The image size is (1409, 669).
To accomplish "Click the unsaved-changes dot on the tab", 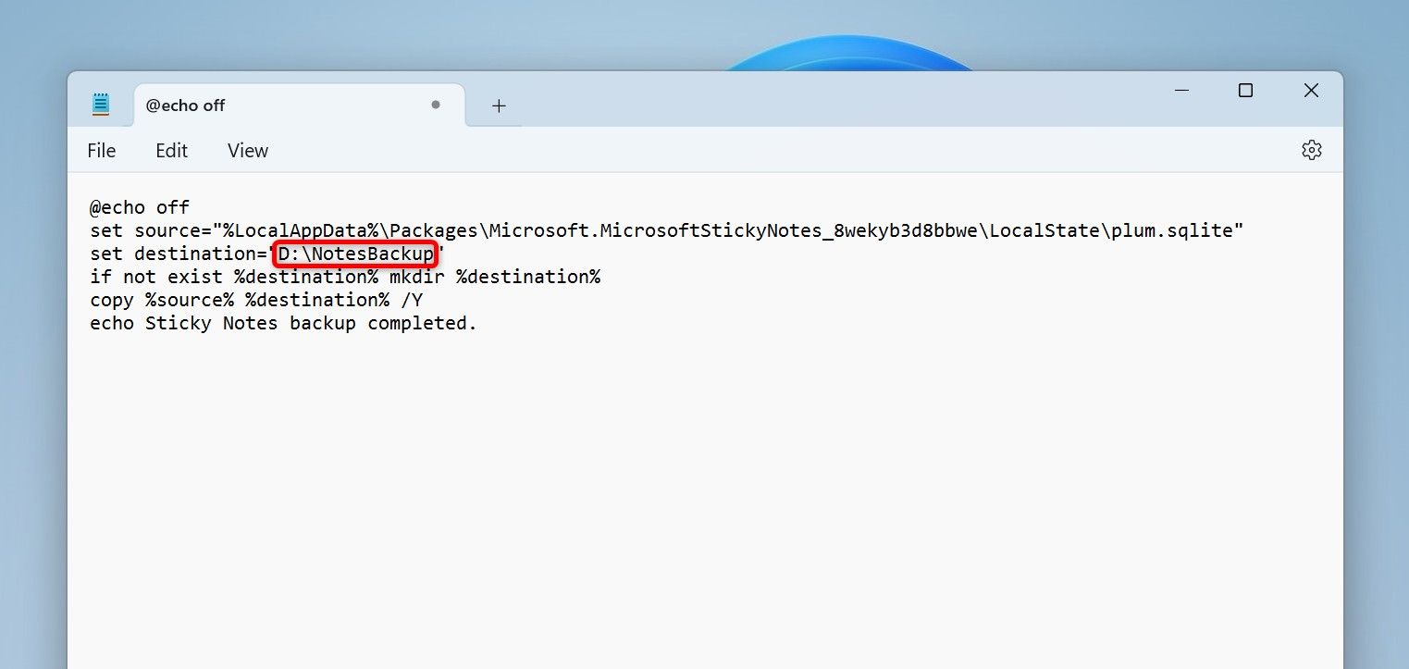I will pos(435,105).
